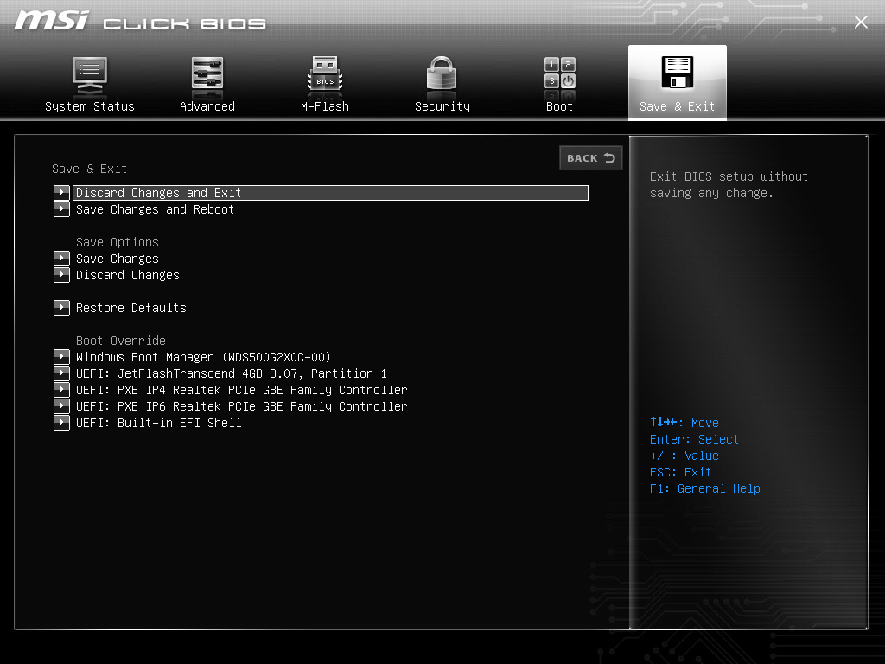This screenshot has width=885, height=664.
Task: Click the Save Options section heading
Action: (118, 242)
